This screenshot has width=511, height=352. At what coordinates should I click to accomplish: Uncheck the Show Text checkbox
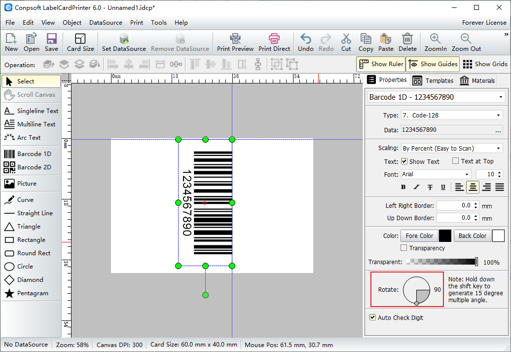click(404, 161)
